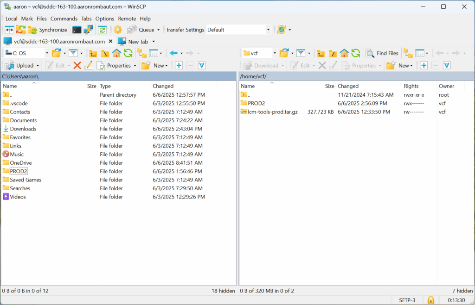Select lcm-tools-prod.tar.gz in remote panel

(x=273, y=112)
